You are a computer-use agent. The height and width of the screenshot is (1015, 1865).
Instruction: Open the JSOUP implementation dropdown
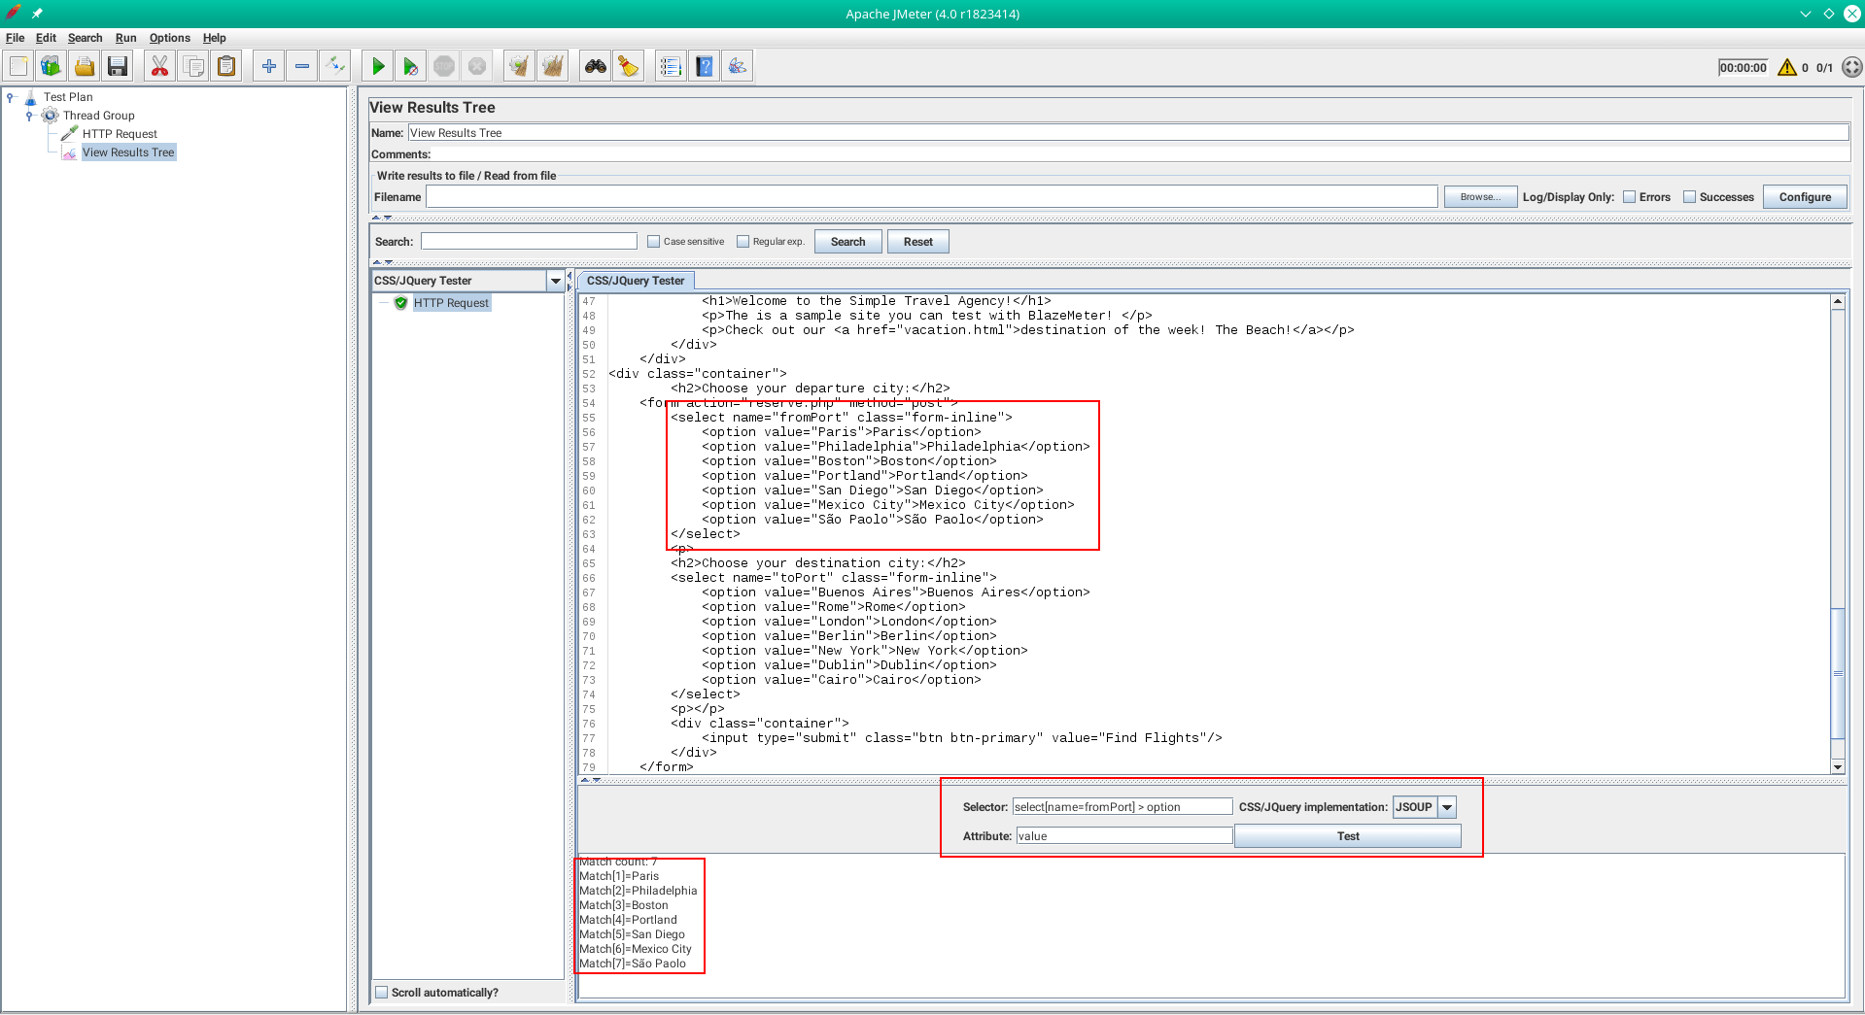pos(1447,807)
